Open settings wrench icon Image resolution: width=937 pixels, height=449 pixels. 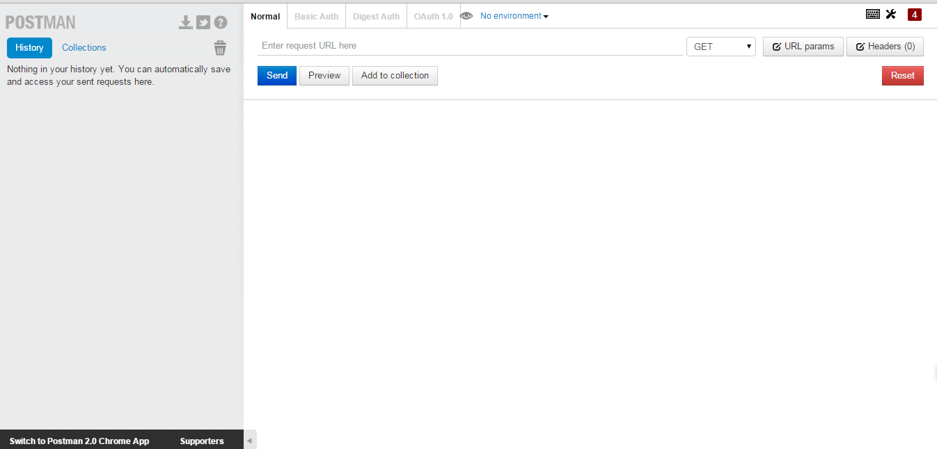point(890,14)
